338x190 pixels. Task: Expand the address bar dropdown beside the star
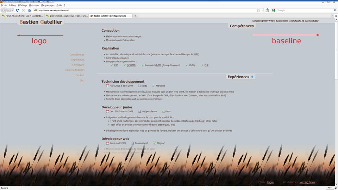262,10
